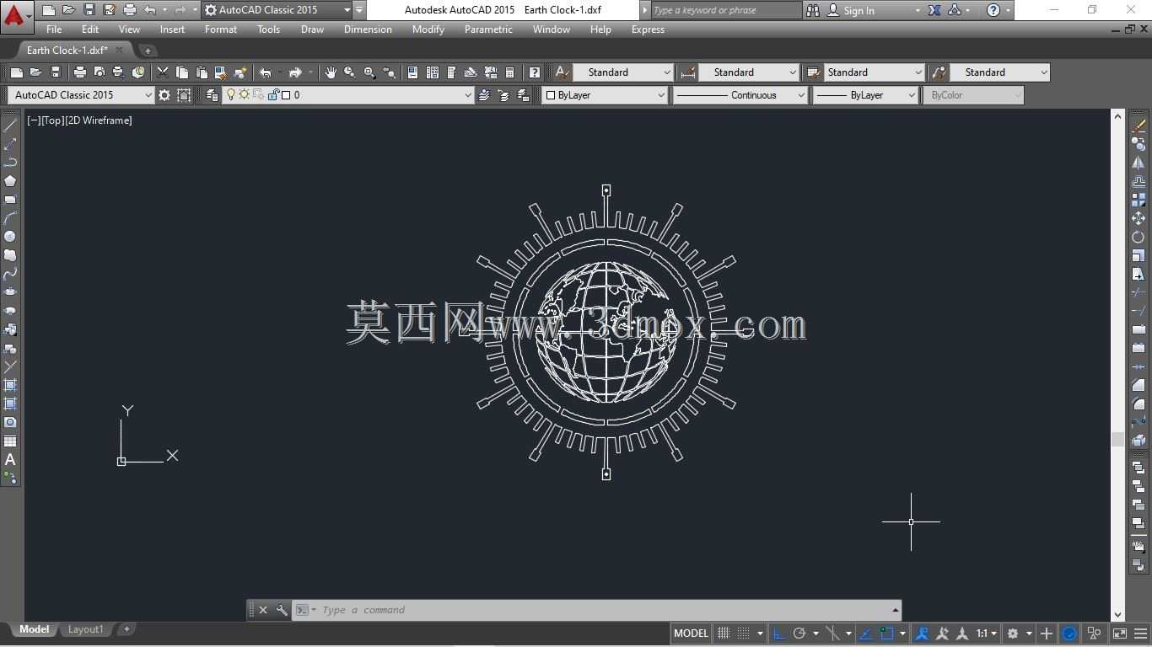Open status bar Customization menu button
1152x647 pixels.
click(1140, 634)
